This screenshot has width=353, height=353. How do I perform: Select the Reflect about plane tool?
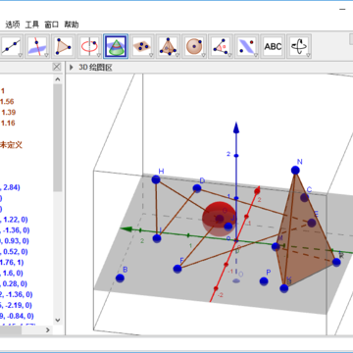click(x=246, y=46)
